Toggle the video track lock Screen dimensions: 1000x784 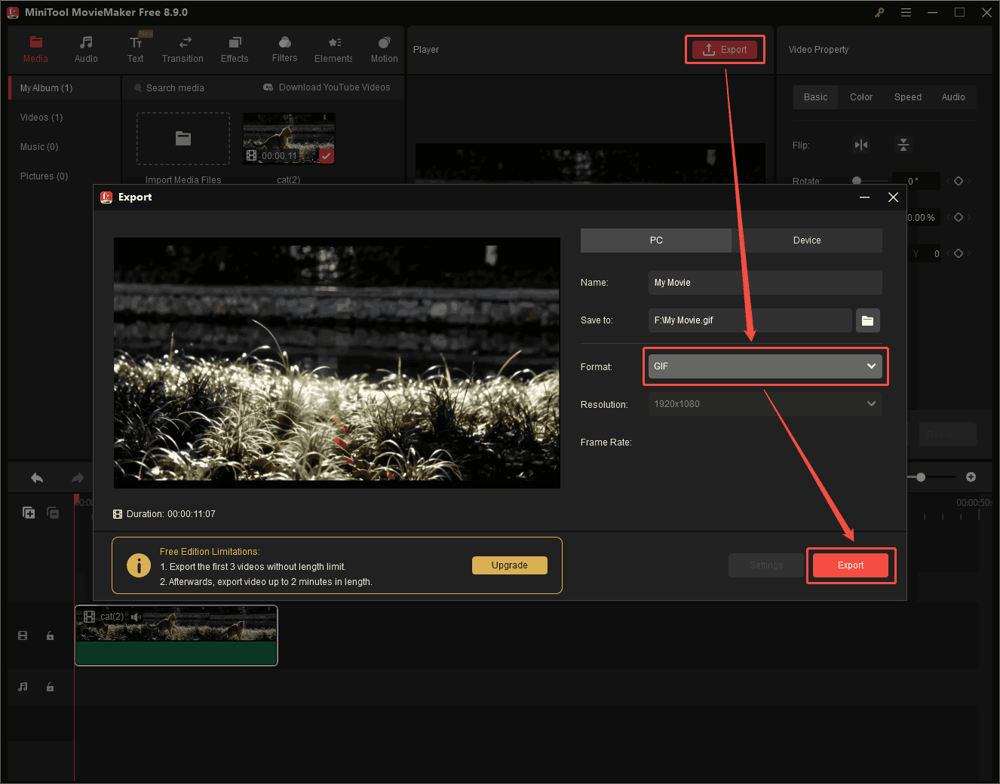(50, 635)
